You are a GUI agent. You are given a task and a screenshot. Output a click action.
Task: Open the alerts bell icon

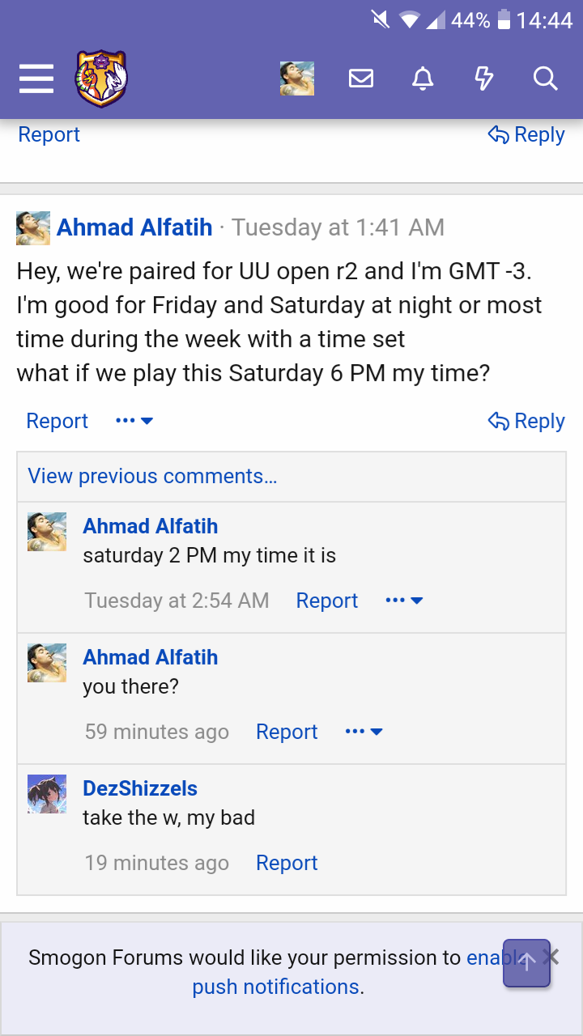pyautogui.click(x=423, y=79)
